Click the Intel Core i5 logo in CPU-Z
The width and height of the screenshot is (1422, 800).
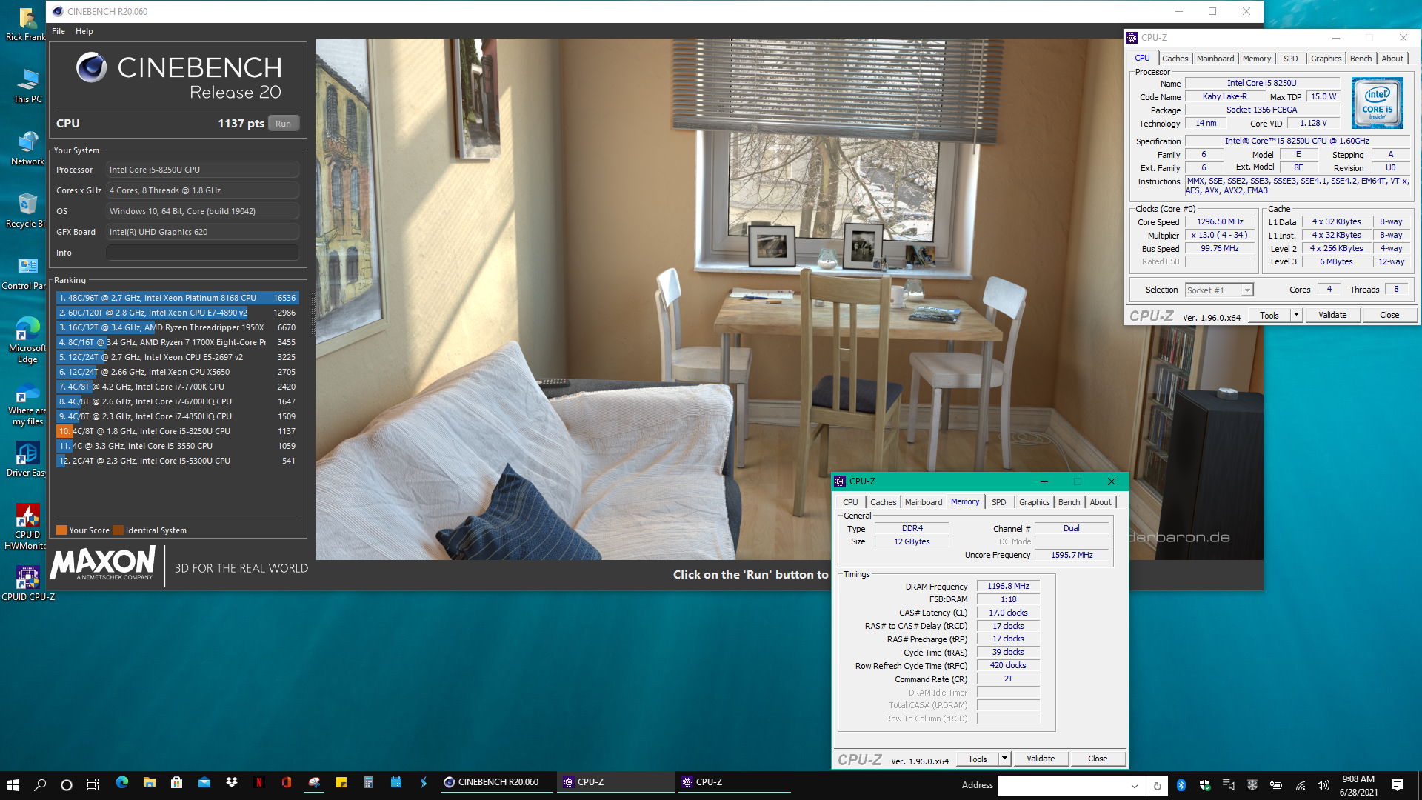[1377, 103]
